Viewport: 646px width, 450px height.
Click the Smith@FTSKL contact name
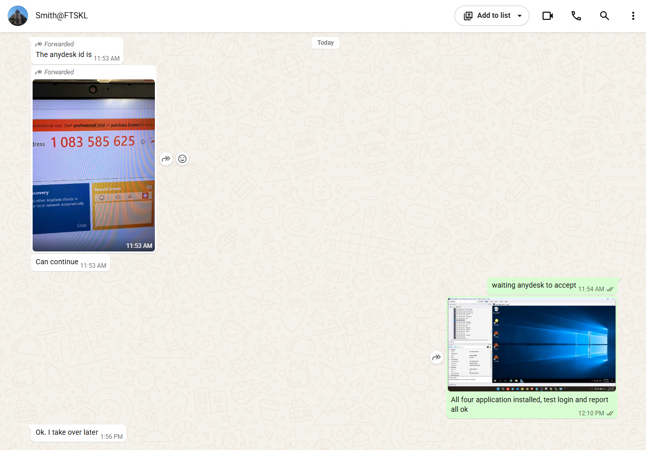[x=62, y=16]
